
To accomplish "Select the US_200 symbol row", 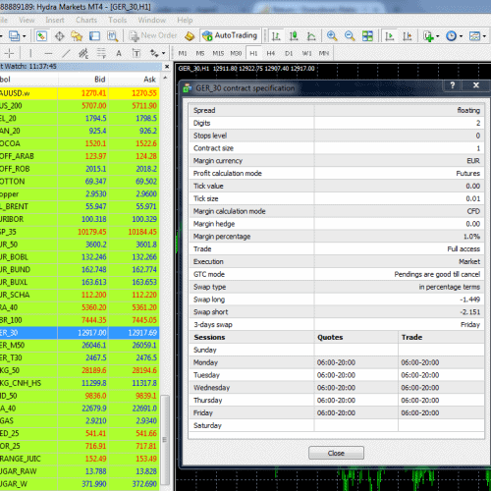I will point(80,106).
